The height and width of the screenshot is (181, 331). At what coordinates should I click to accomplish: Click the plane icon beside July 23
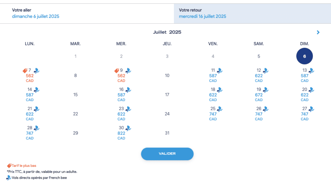pyautogui.click(x=128, y=109)
